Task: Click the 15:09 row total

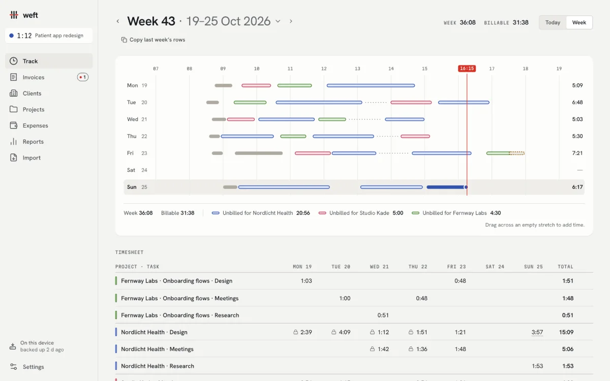Action: coord(566,332)
